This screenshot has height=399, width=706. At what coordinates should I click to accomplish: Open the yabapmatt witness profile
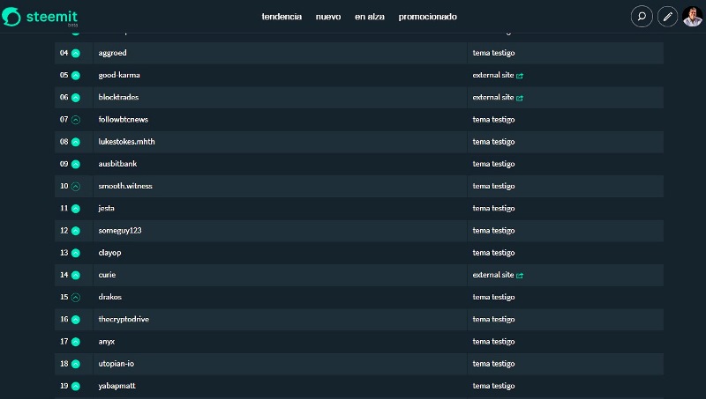point(116,386)
